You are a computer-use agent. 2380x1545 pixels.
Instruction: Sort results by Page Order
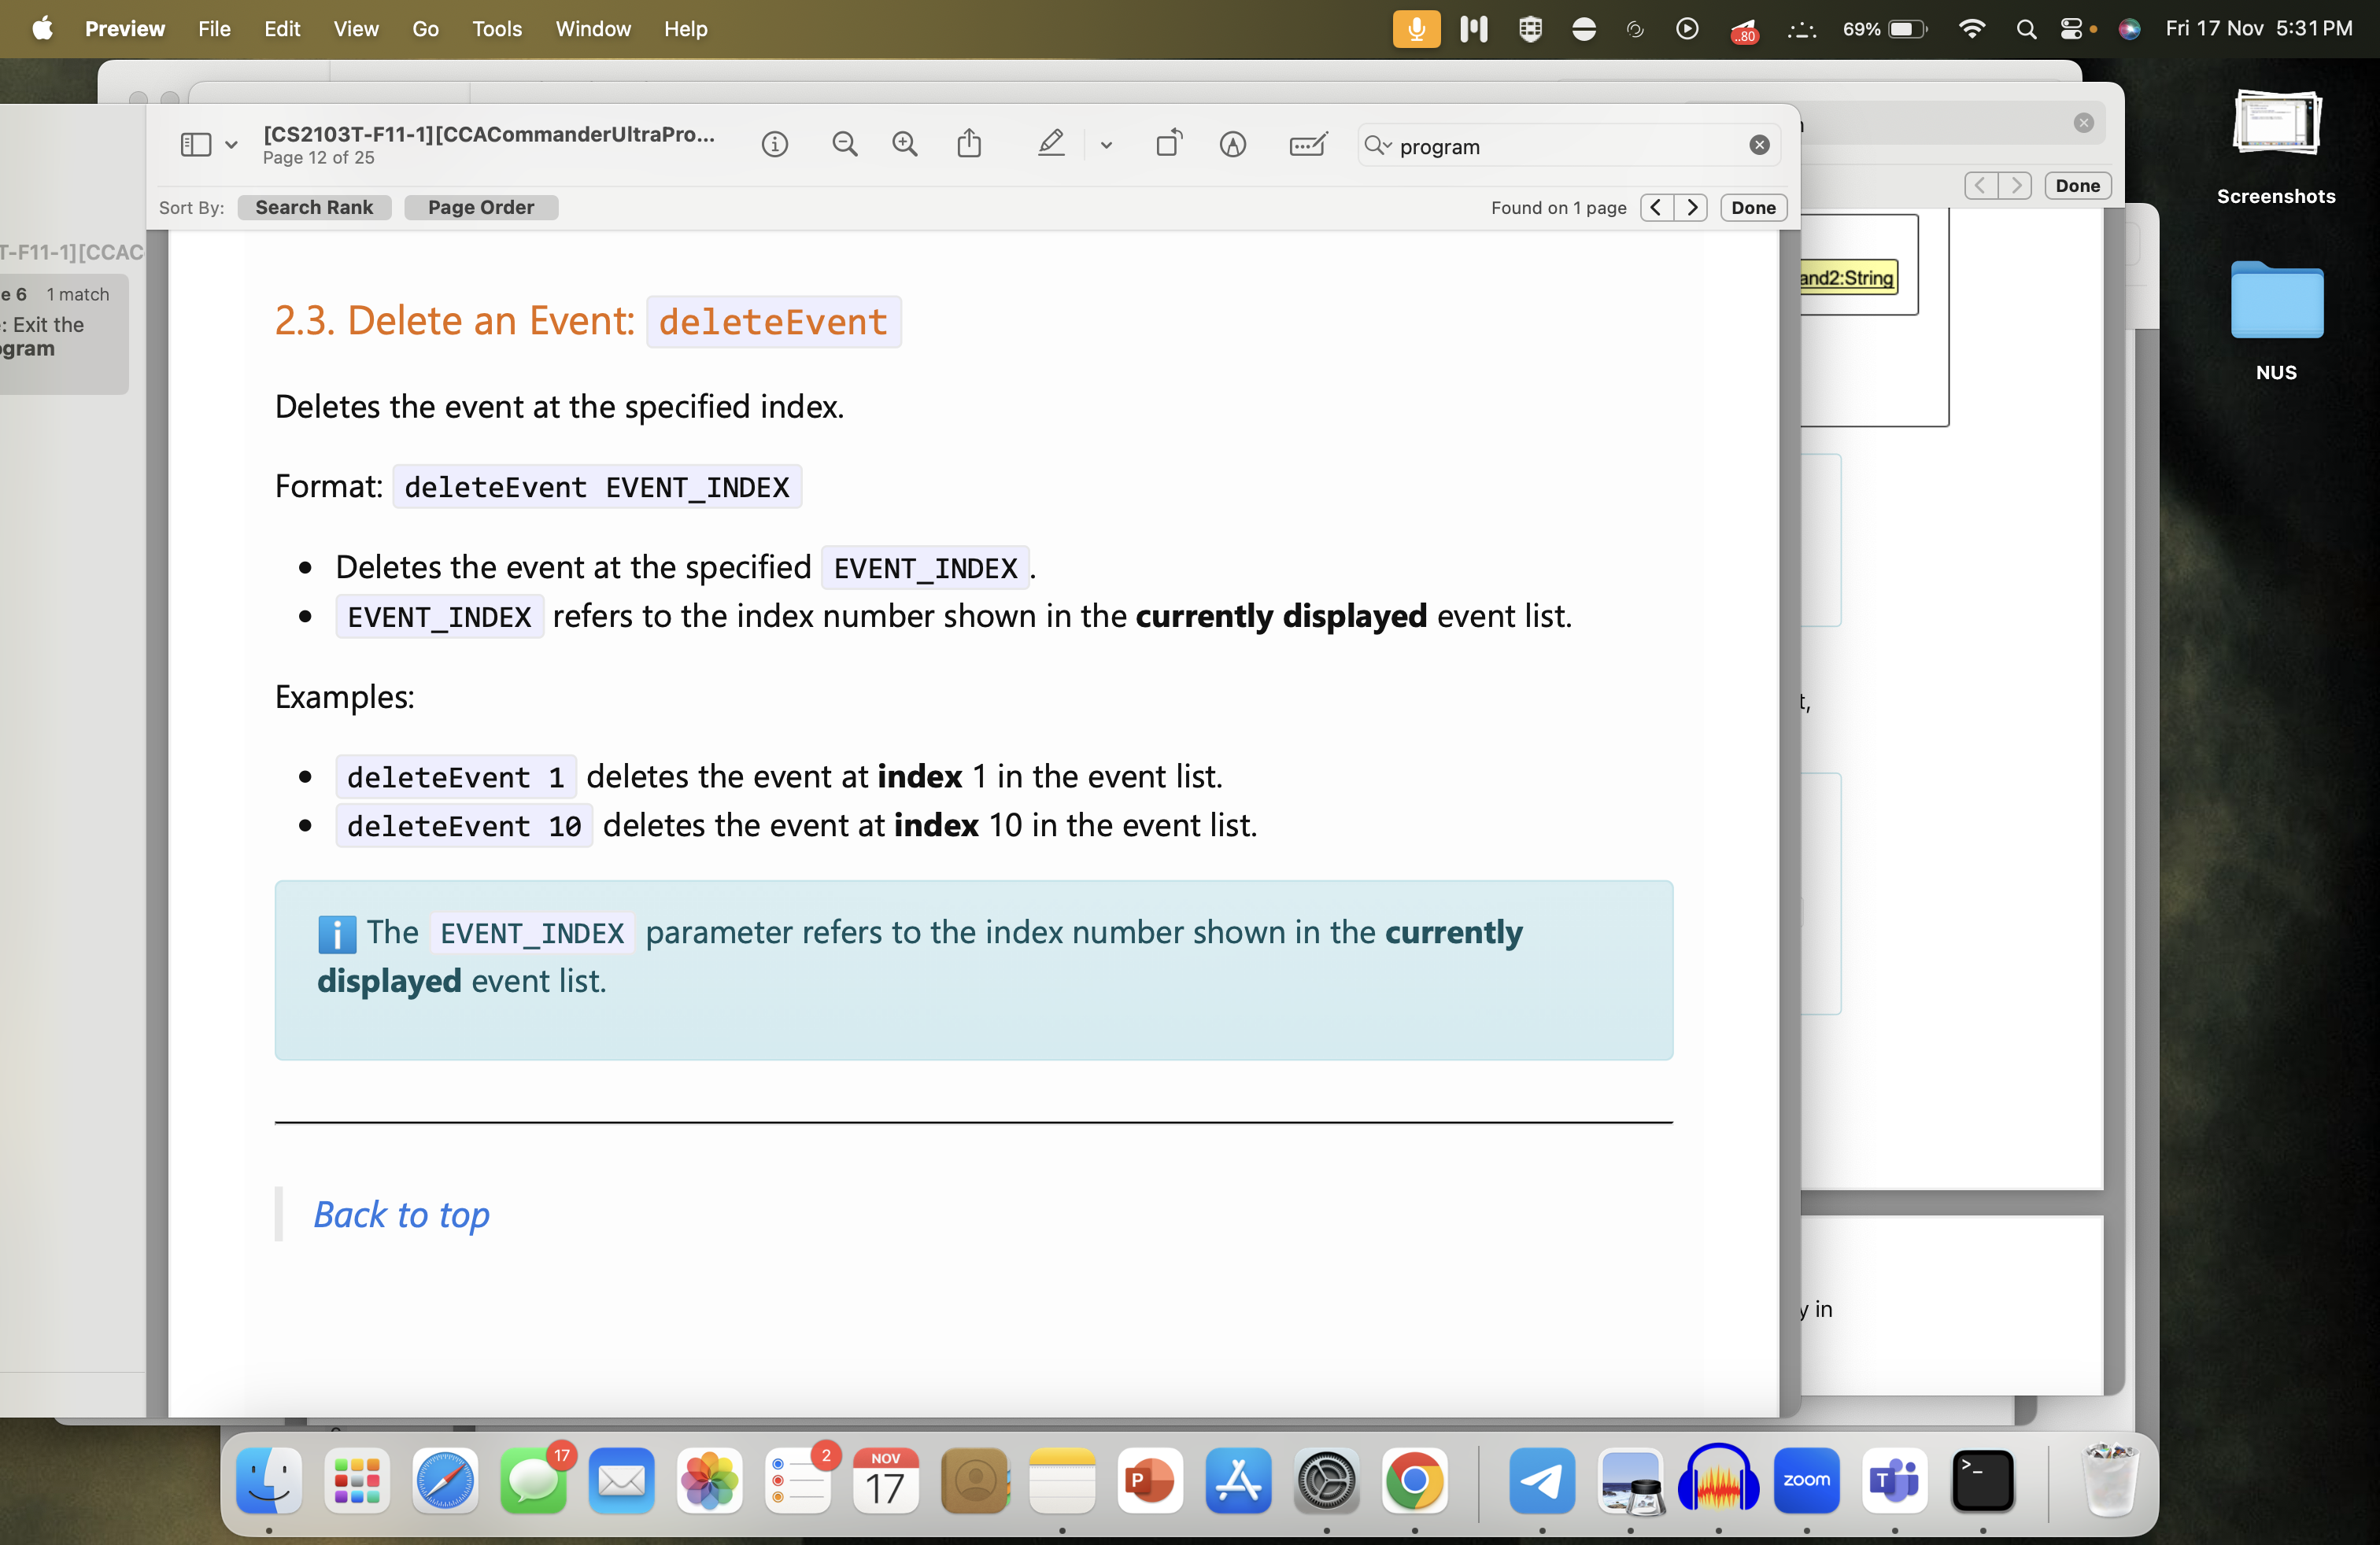tap(481, 207)
